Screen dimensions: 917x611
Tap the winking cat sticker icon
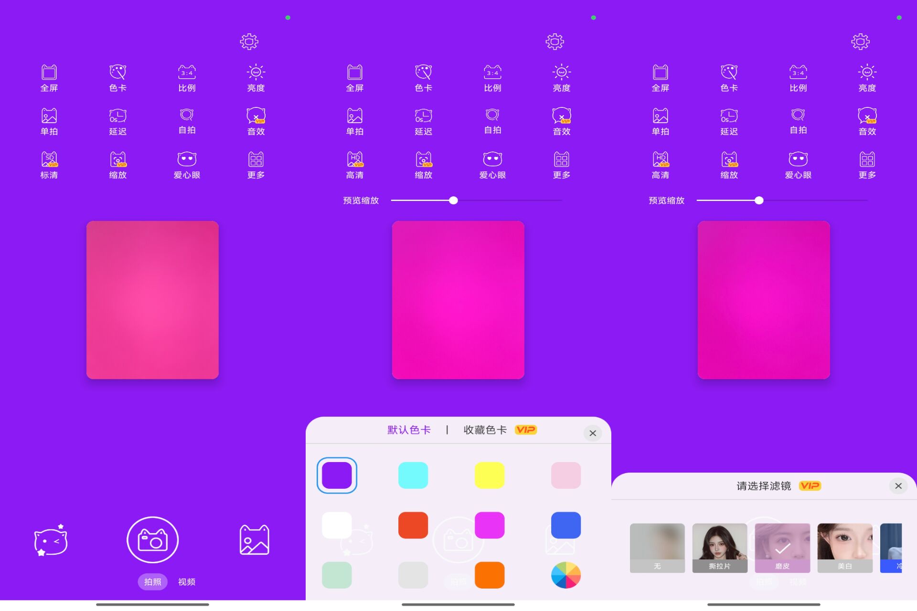pos(51,541)
